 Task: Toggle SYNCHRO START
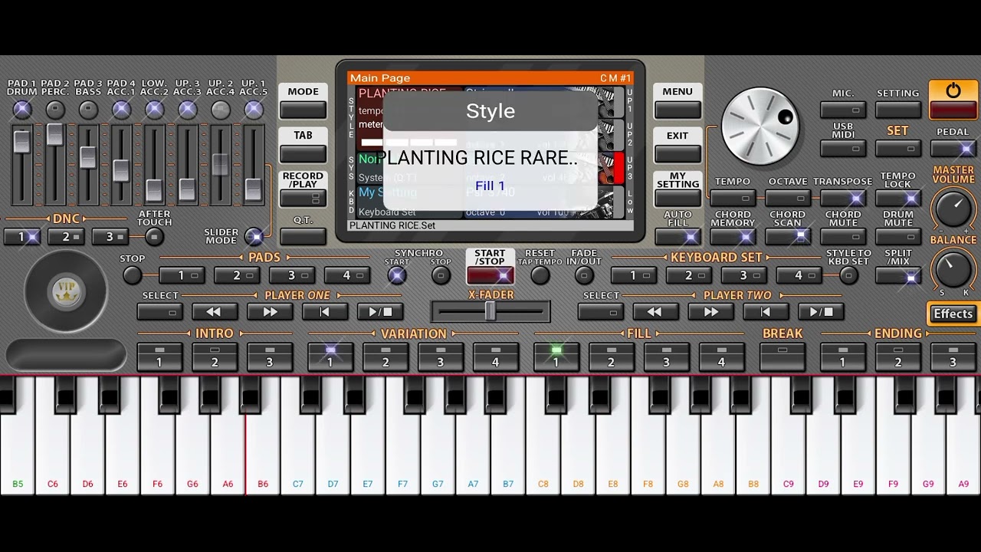(397, 275)
